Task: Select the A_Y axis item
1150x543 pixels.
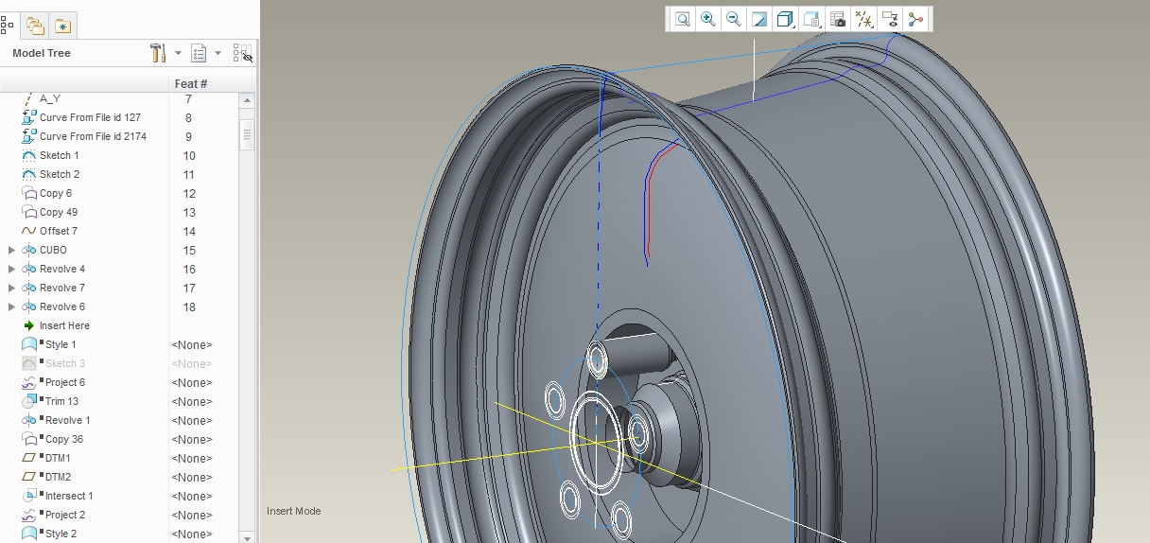Action: pos(50,98)
